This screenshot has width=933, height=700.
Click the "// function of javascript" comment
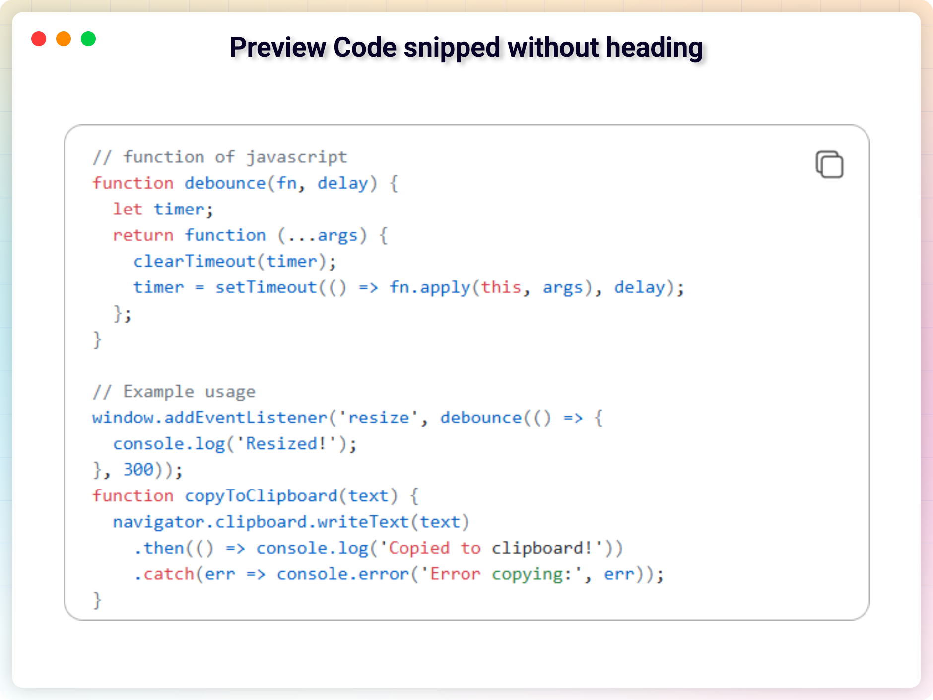point(220,157)
